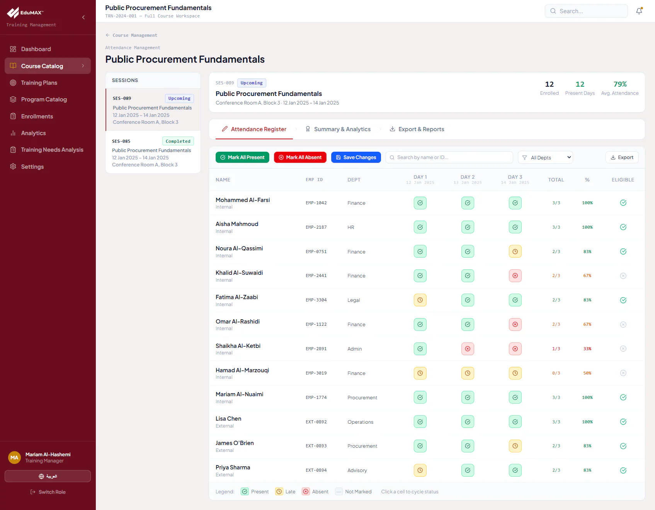Screen dimensions: 655x510
Task: Toggle Day 2 status for Hamad Al-Marzouqi
Action: click(x=468, y=373)
